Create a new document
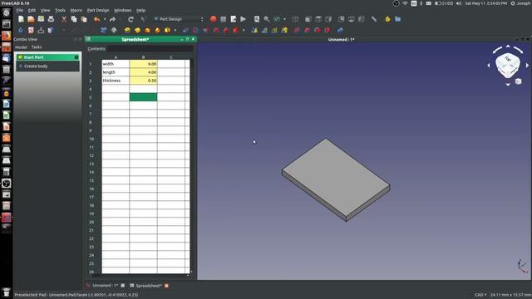This screenshot has width=532, height=299. click(21, 19)
